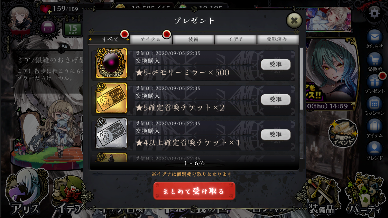Viewport: 388px width, 218px height.
Task: Open the settings gear icon
Action: 375,13
